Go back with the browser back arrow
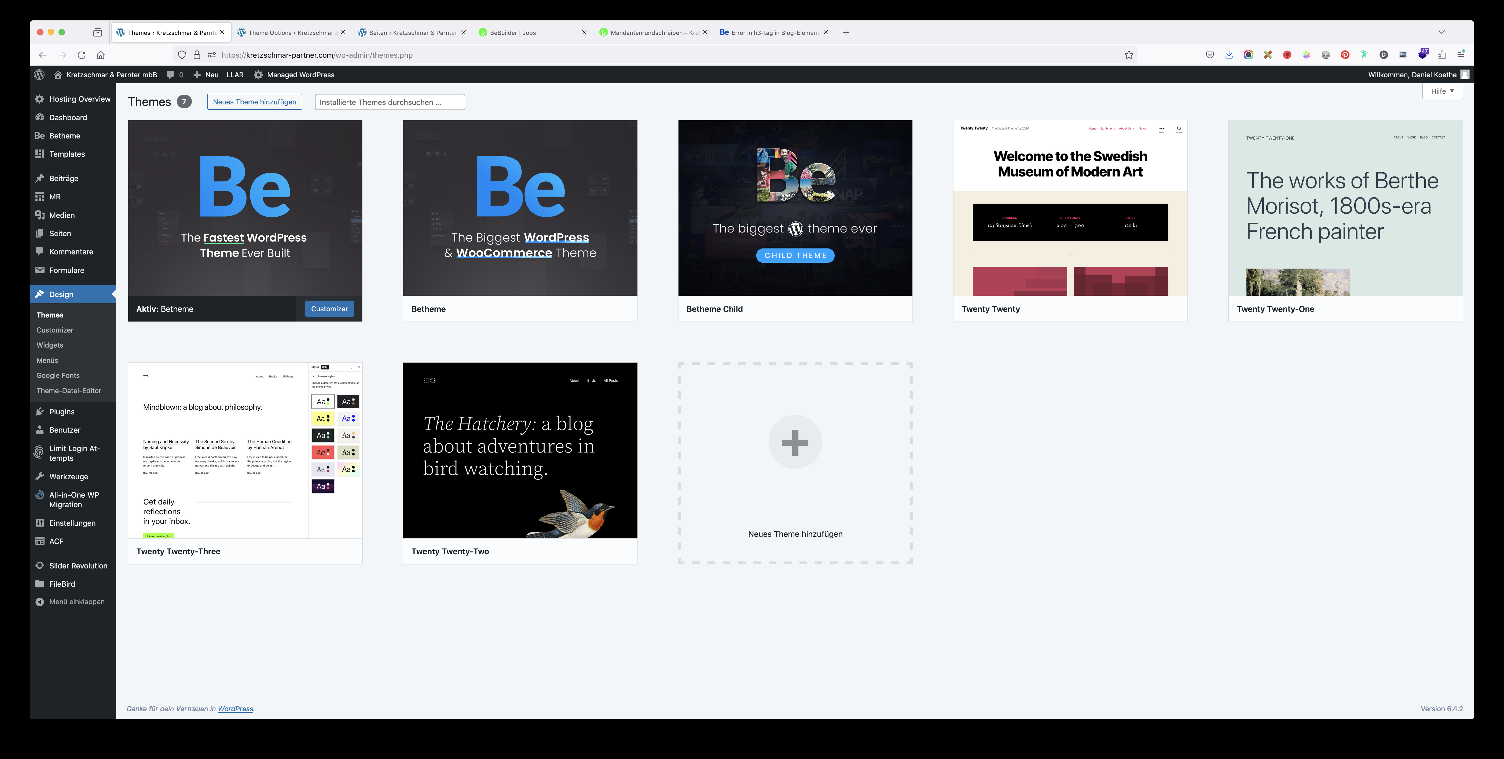This screenshot has width=1504, height=759. [x=43, y=55]
